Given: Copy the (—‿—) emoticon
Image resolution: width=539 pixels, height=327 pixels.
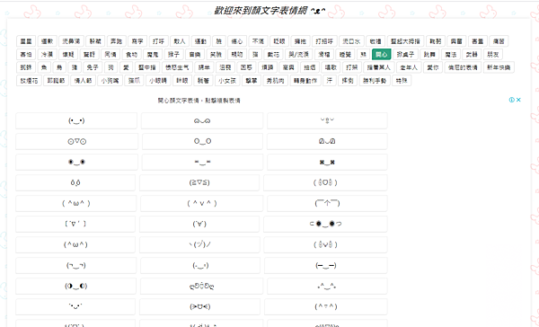Looking at the screenshot, I should (326, 265).
